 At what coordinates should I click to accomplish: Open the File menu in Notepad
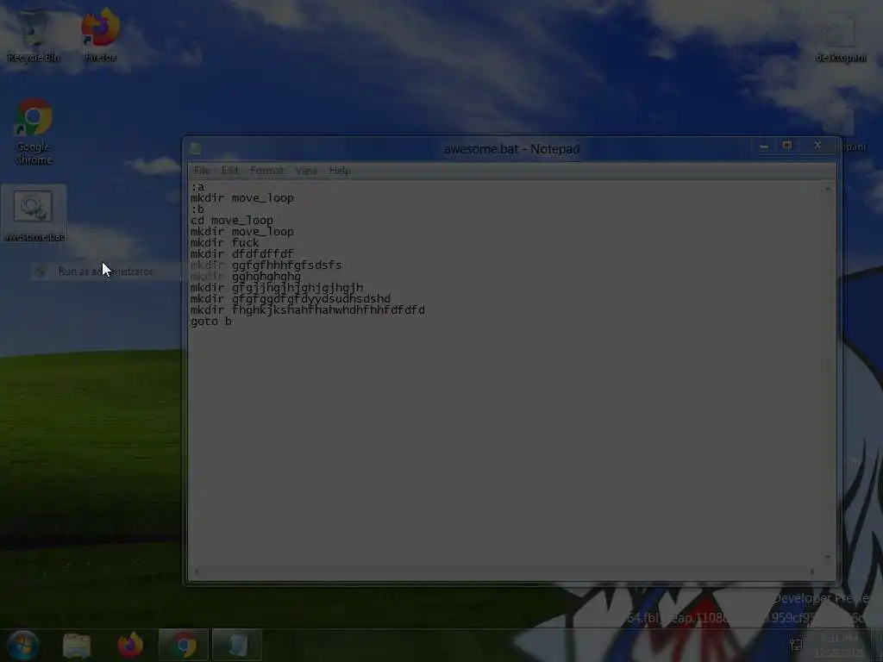pyautogui.click(x=201, y=170)
